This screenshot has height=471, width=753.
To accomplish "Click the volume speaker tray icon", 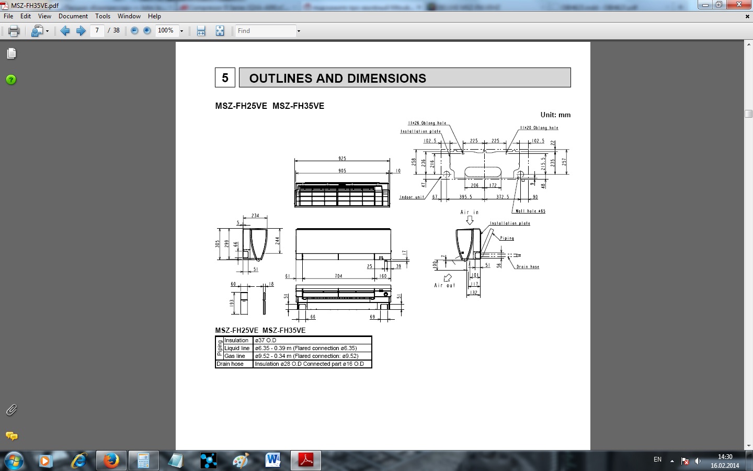I will (x=698, y=461).
